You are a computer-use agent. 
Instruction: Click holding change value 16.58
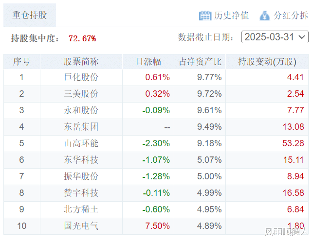[x=293, y=193]
